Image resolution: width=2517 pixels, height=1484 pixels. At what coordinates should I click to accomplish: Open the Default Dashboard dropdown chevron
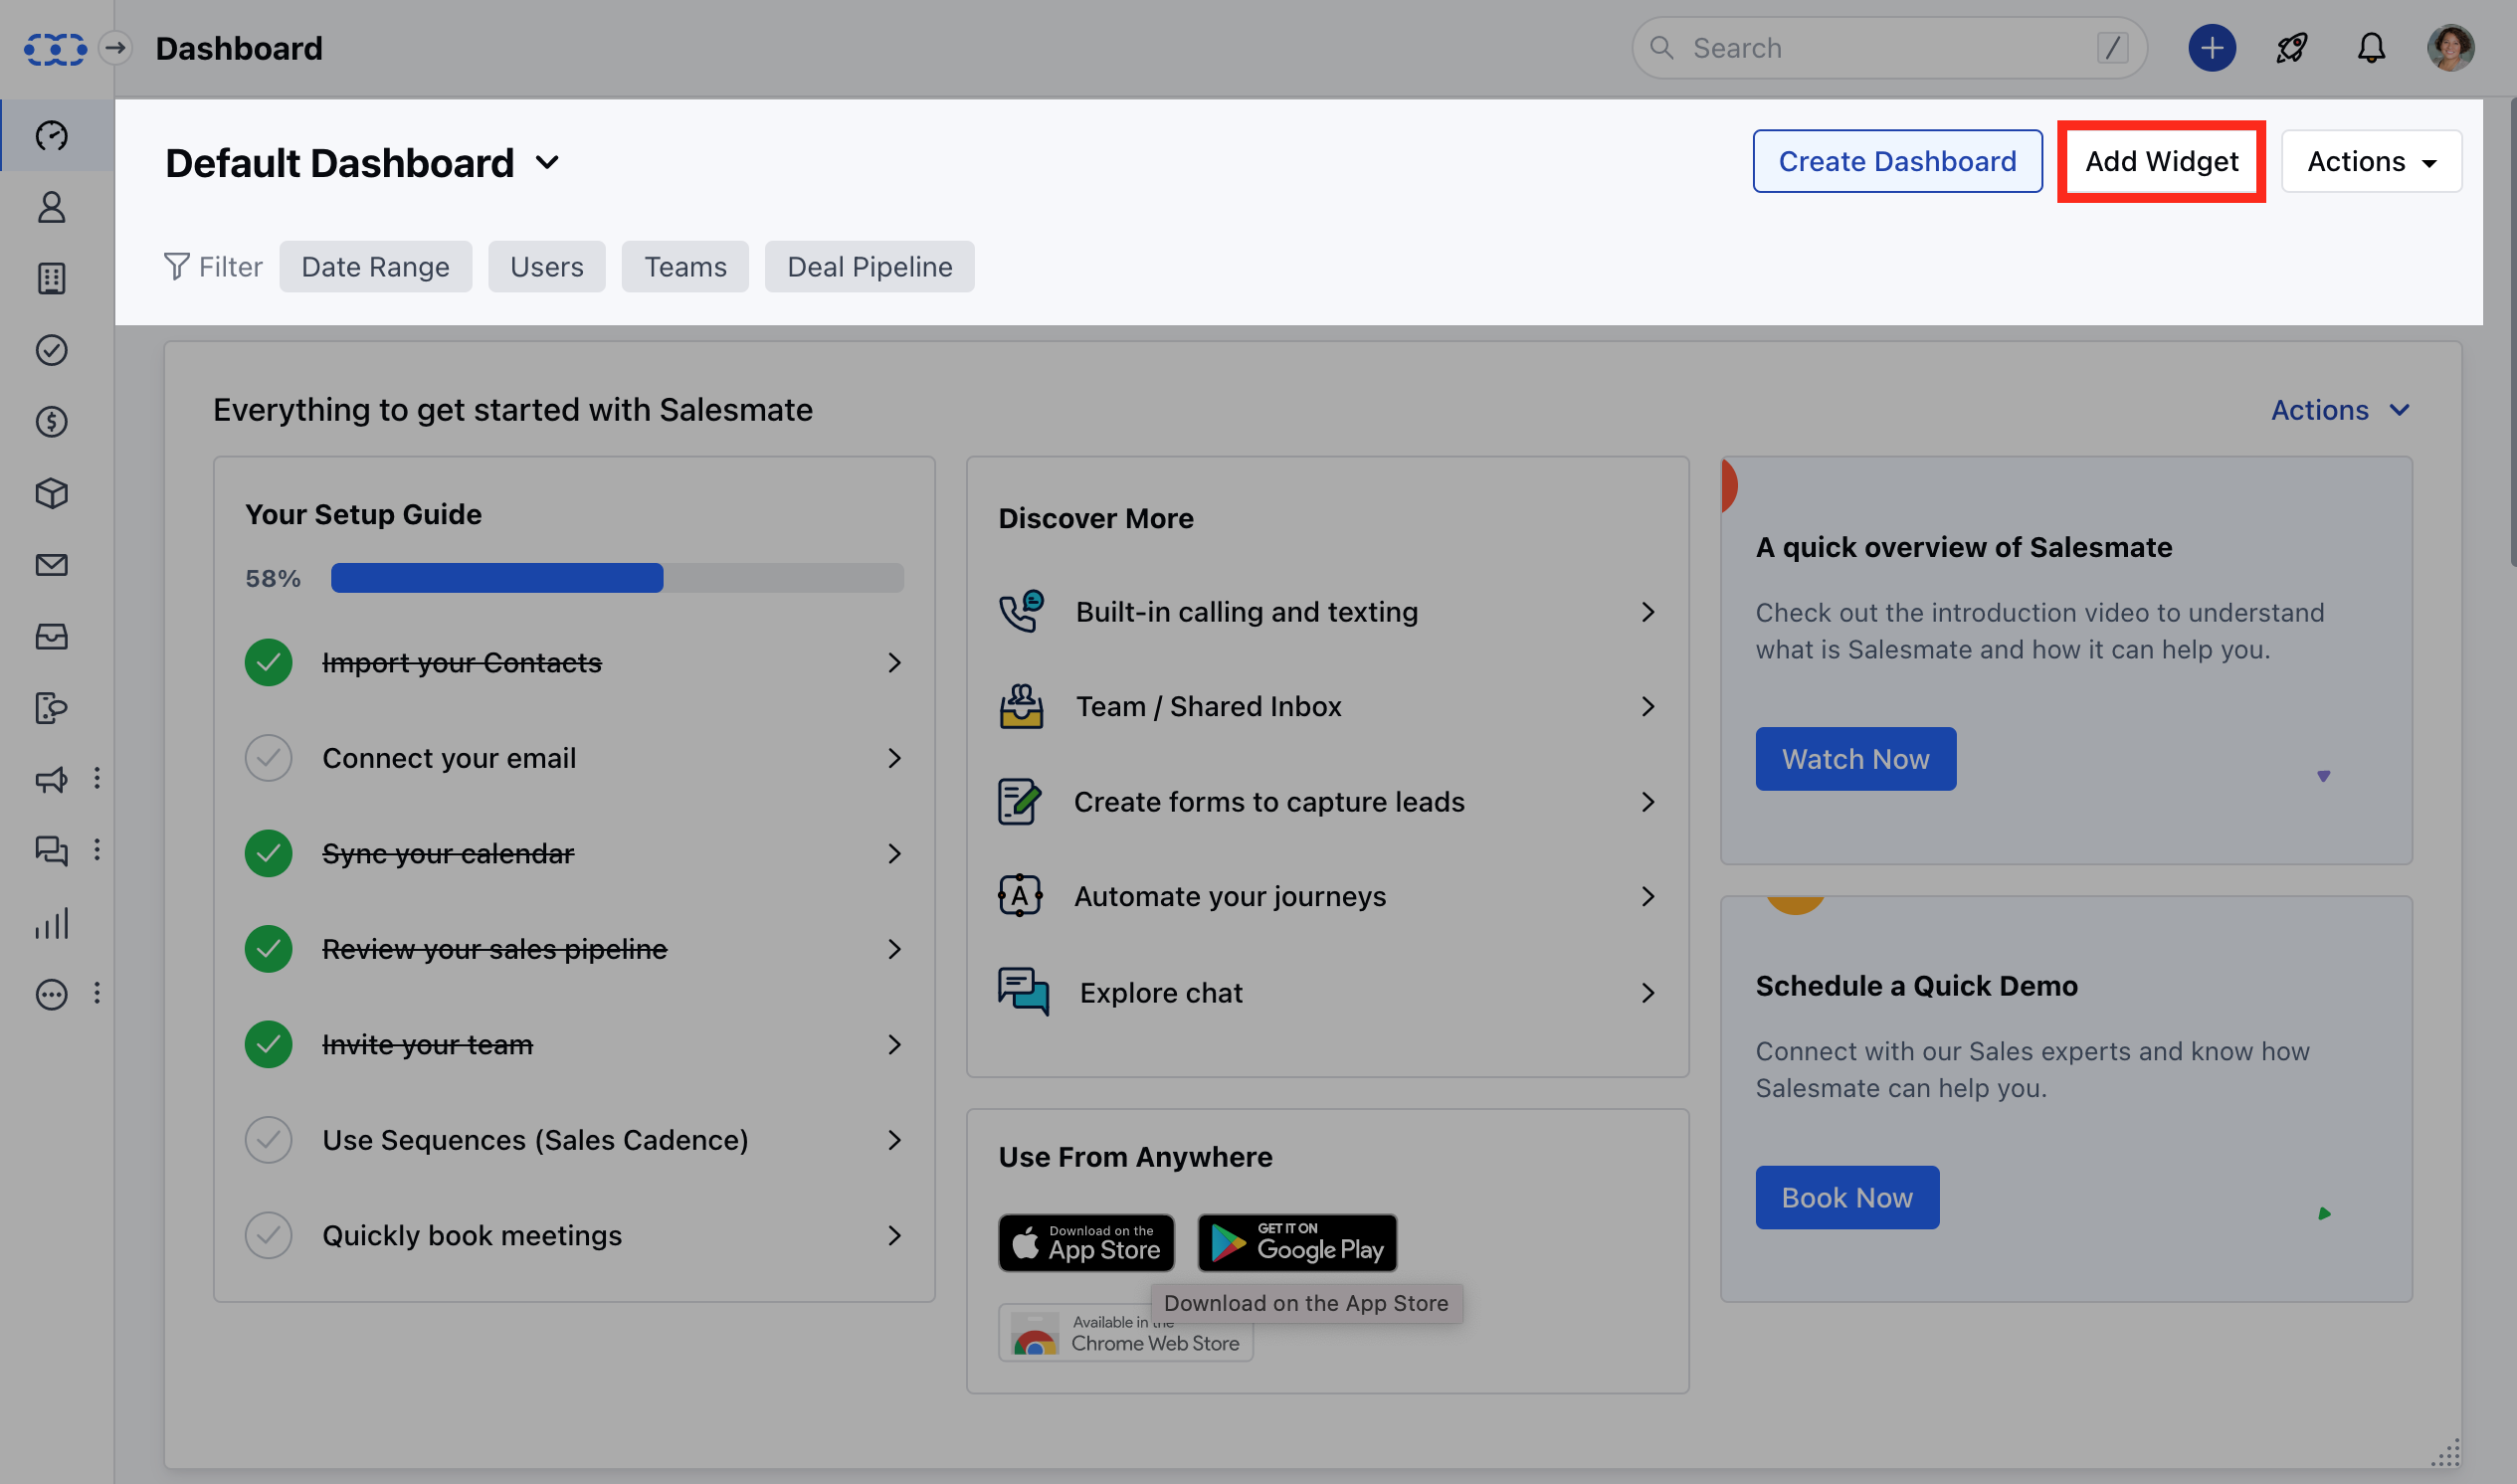pyautogui.click(x=547, y=162)
